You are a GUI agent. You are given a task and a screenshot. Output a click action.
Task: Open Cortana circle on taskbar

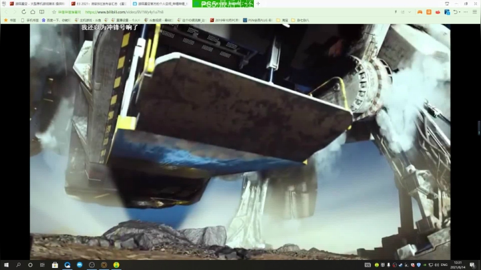30,265
